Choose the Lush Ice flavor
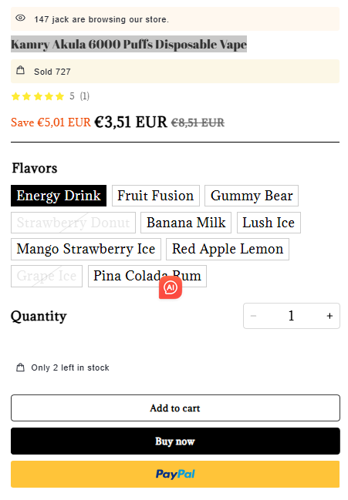Image resolution: width=348 pixels, height=500 pixels. (269, 222)
